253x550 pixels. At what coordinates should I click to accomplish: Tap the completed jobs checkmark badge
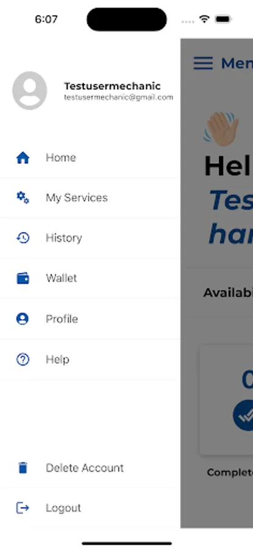tap(244, 416)
